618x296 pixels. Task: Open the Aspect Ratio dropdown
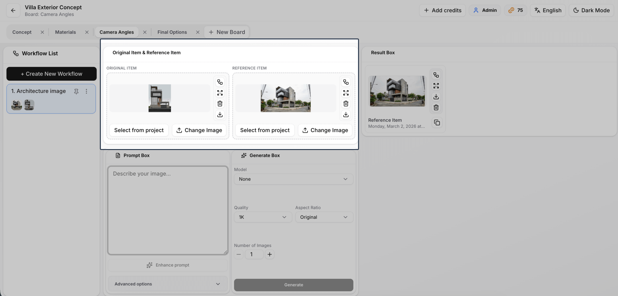point(324,217)
